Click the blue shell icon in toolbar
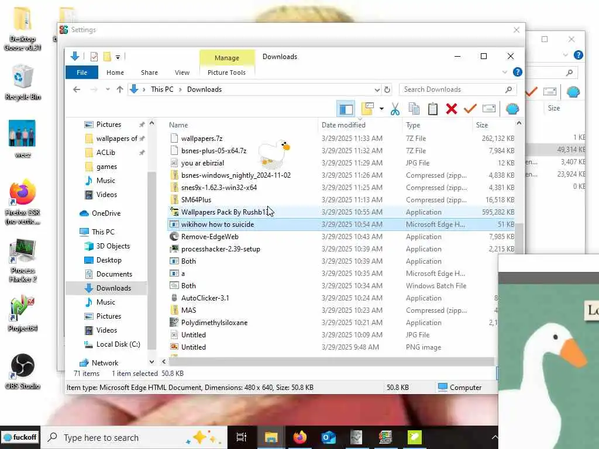The image size is (599, 449). (x=512, y=109)
